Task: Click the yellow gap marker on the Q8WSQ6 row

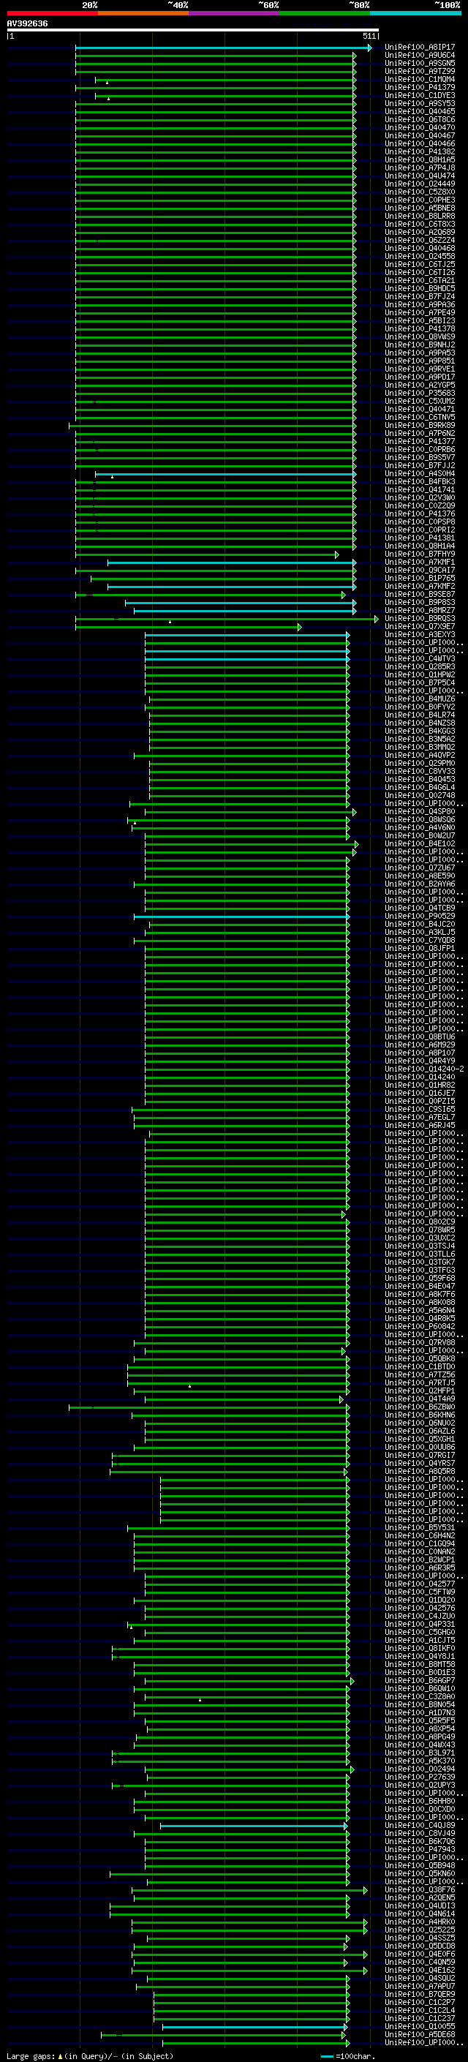Action: [x=135, y=822]
